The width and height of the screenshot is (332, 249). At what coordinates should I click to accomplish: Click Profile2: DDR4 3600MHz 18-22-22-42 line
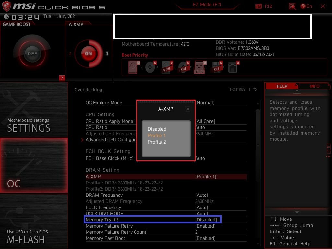pos(124,189)
